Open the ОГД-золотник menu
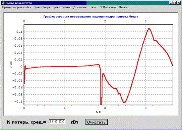182x130 pixels. click(108, 7)
